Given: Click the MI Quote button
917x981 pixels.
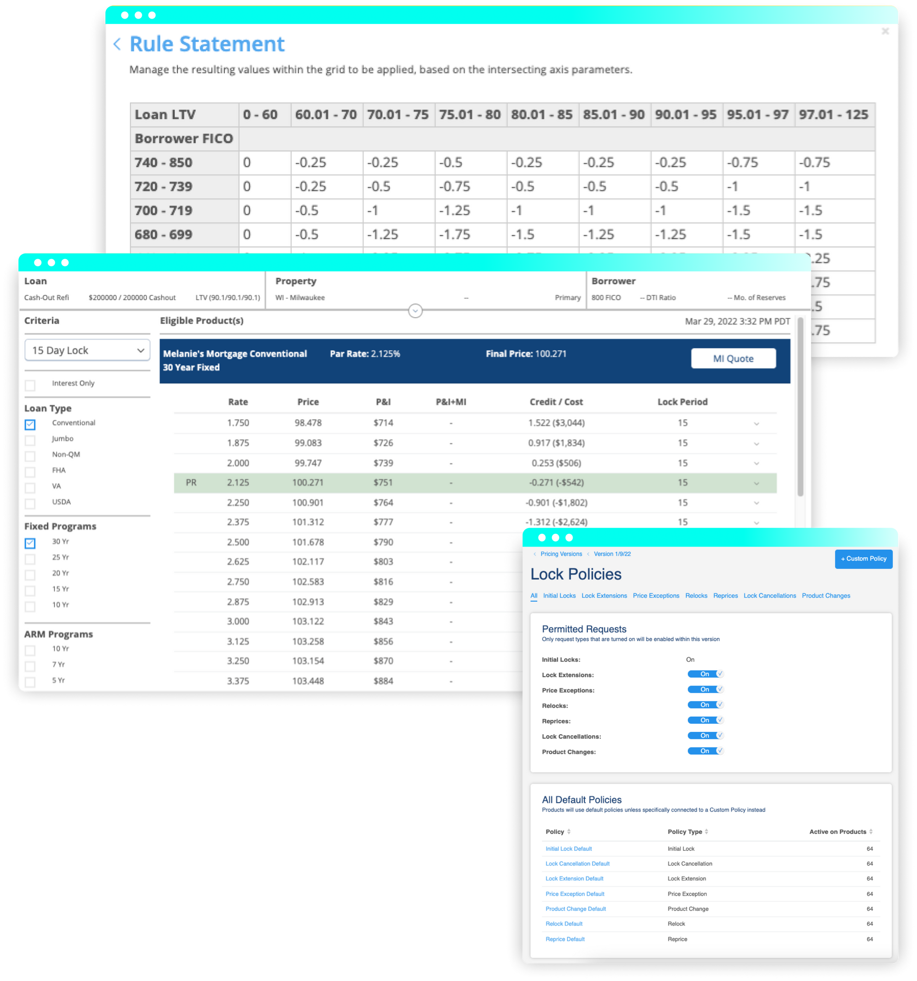Looking at the screenshot, I should click(x=733, y=359).
